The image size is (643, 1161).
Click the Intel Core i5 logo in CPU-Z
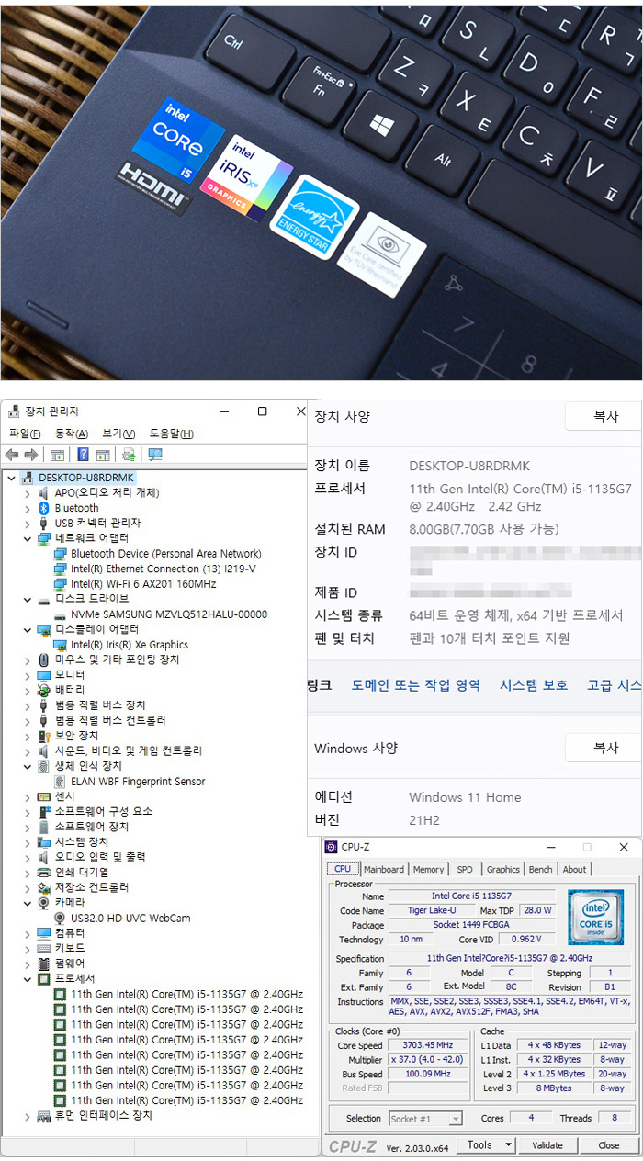[595, 917]
